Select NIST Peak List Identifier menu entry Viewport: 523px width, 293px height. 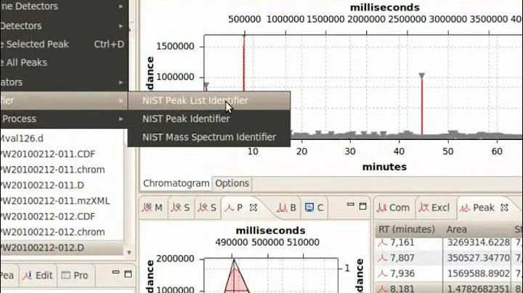pyautogui.click(x=208, y=101)
